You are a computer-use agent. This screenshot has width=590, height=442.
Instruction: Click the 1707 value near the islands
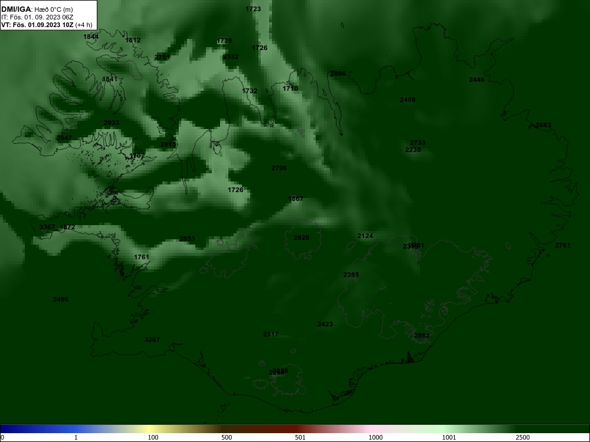pos(137,156)
